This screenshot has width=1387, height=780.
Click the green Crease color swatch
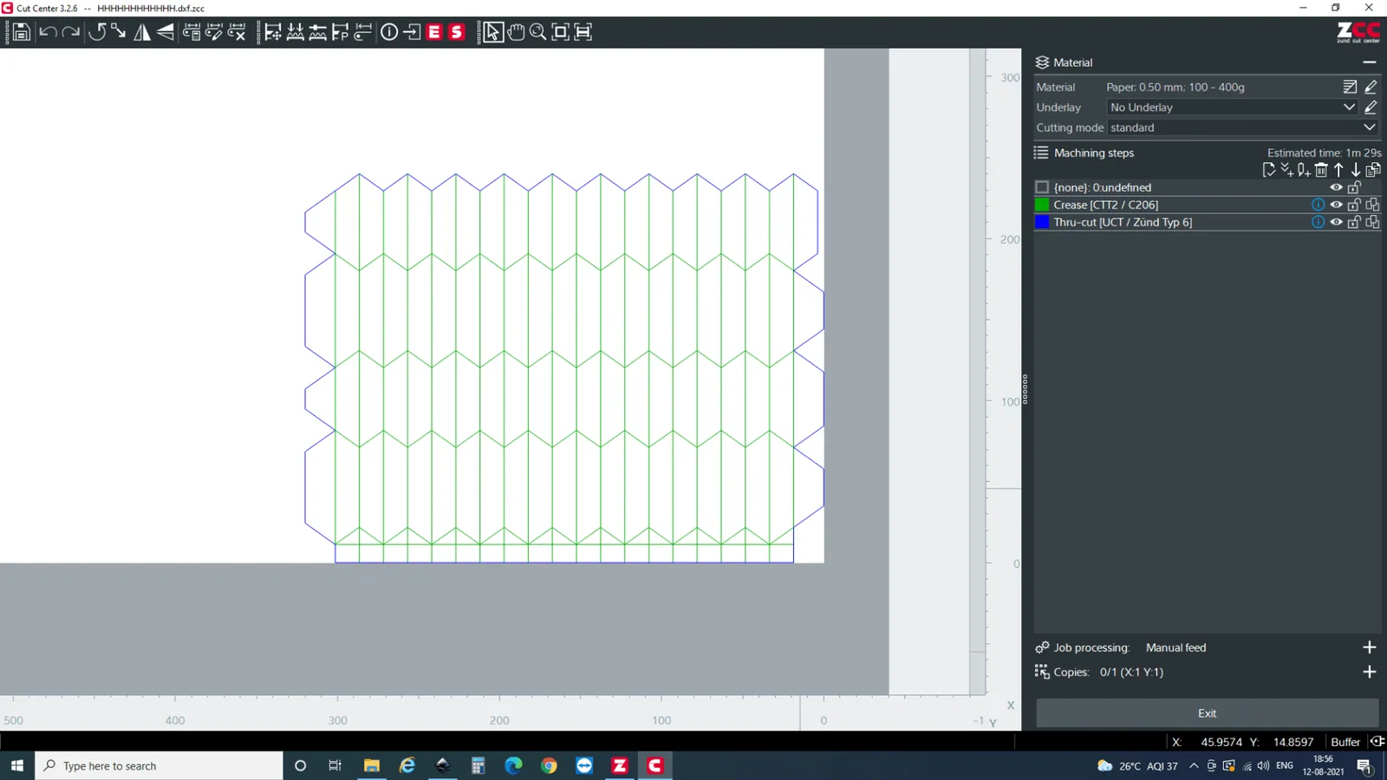[1042, 205]
